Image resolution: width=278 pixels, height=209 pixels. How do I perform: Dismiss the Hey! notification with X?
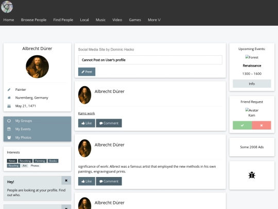coord(66,181)
